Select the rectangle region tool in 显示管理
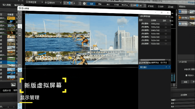This screenshot has width=195, height=109. pos(20,13)
